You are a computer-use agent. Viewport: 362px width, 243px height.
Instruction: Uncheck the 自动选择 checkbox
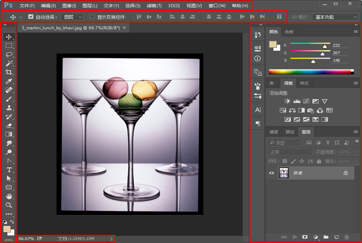tap(31, 17)
